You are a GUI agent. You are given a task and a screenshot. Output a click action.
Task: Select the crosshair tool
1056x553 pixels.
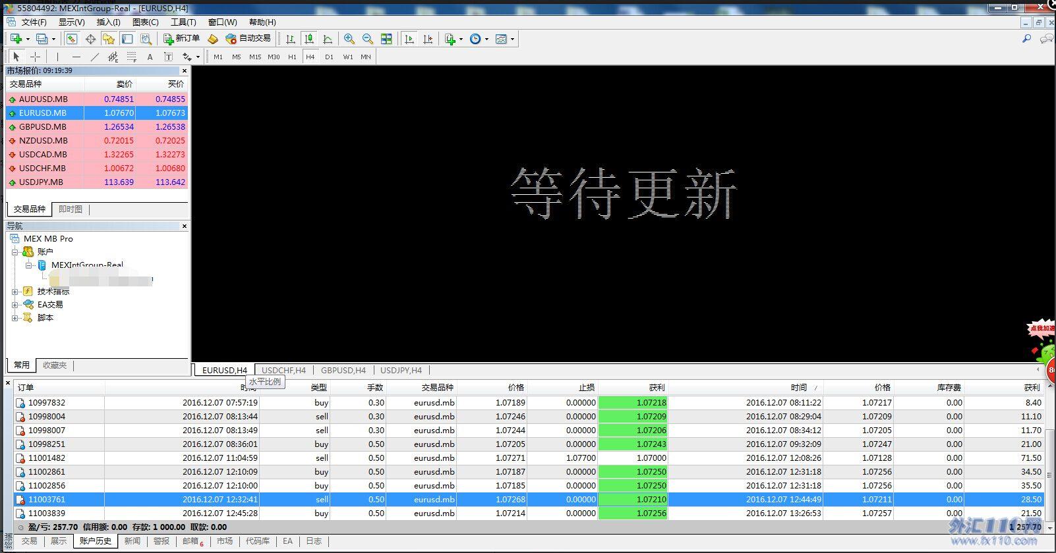36,57
